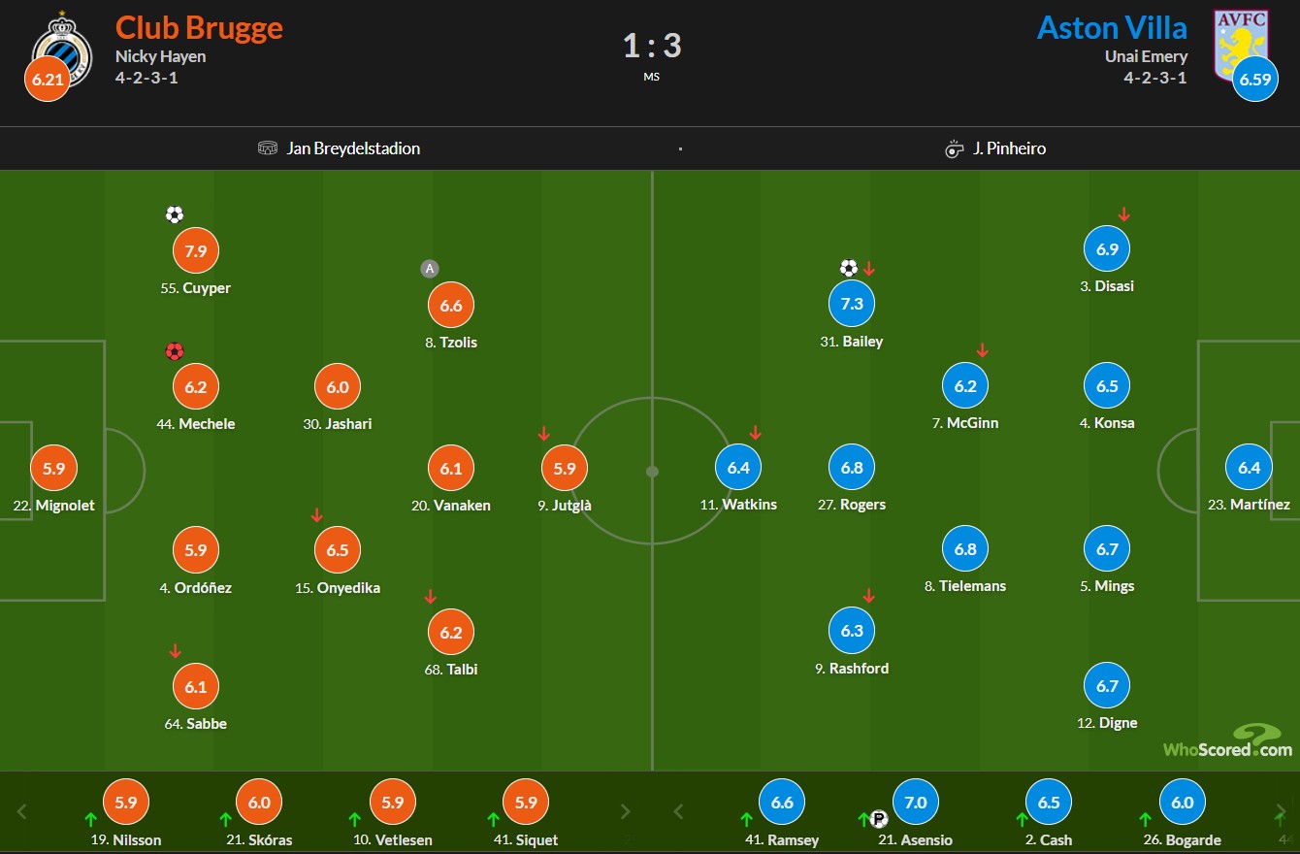
Task: Show next Club Brugge substitutes with right chevron
Action: click(x=626, y=811)
